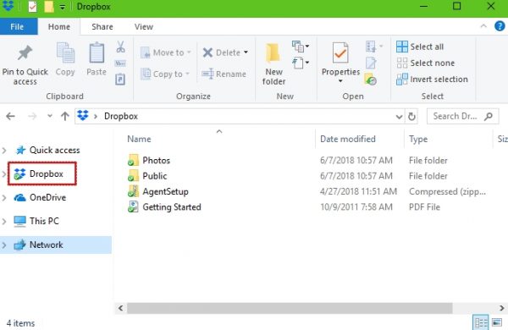Click Pin to Quick access icon
This screenshot has width=508, height=330.
pyautogui.click(x=25, y=53)
